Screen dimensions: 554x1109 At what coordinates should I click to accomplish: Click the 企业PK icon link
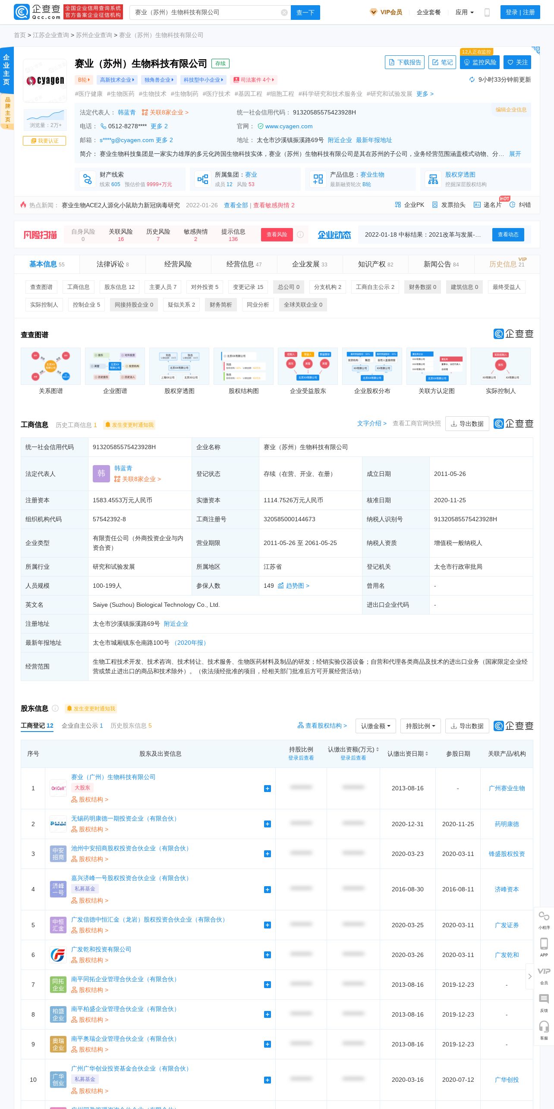[409, 205]
